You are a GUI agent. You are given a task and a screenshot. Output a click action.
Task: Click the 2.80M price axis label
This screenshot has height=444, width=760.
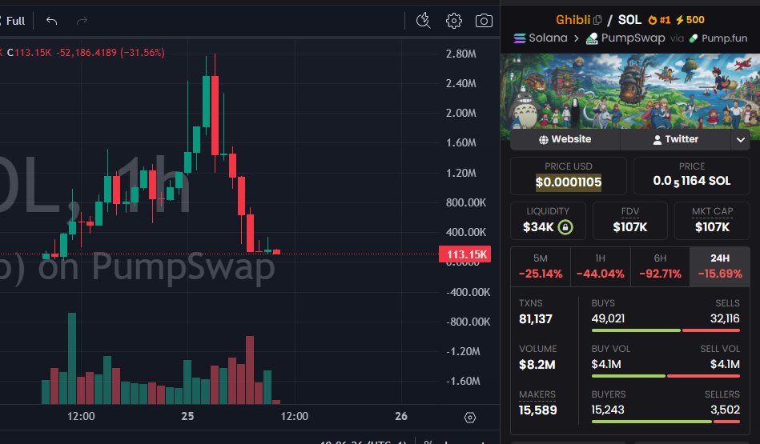tap(460, 54)
